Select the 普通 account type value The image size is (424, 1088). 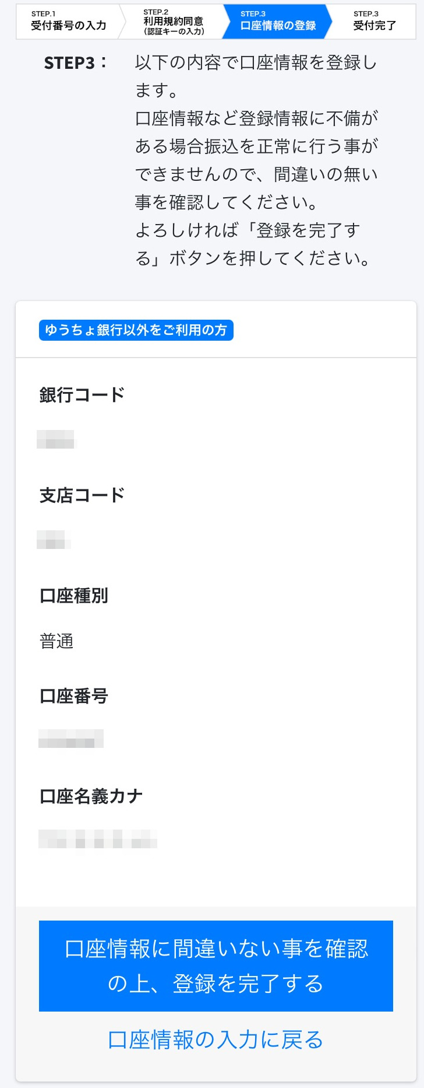(56, 641)
